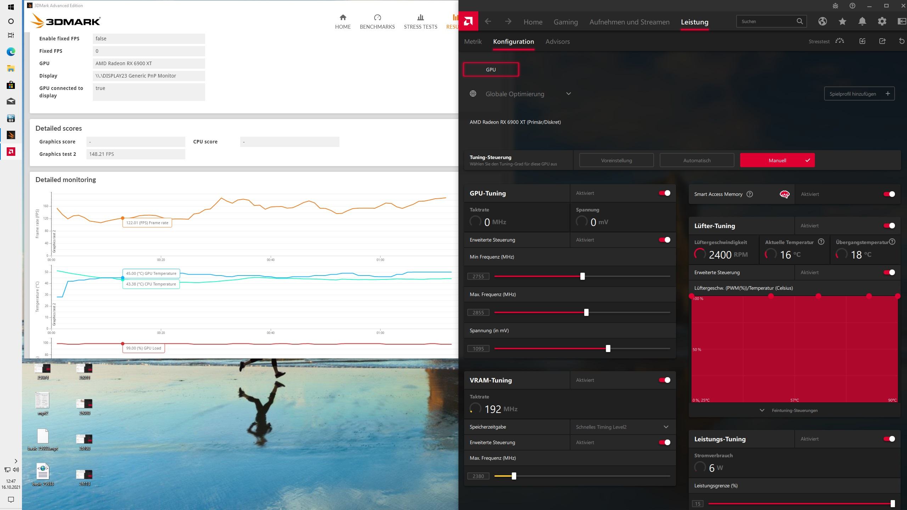Open the Mail app from the taskbar
The height and width of the screenshot is (510, 907).
pos(11,102)
